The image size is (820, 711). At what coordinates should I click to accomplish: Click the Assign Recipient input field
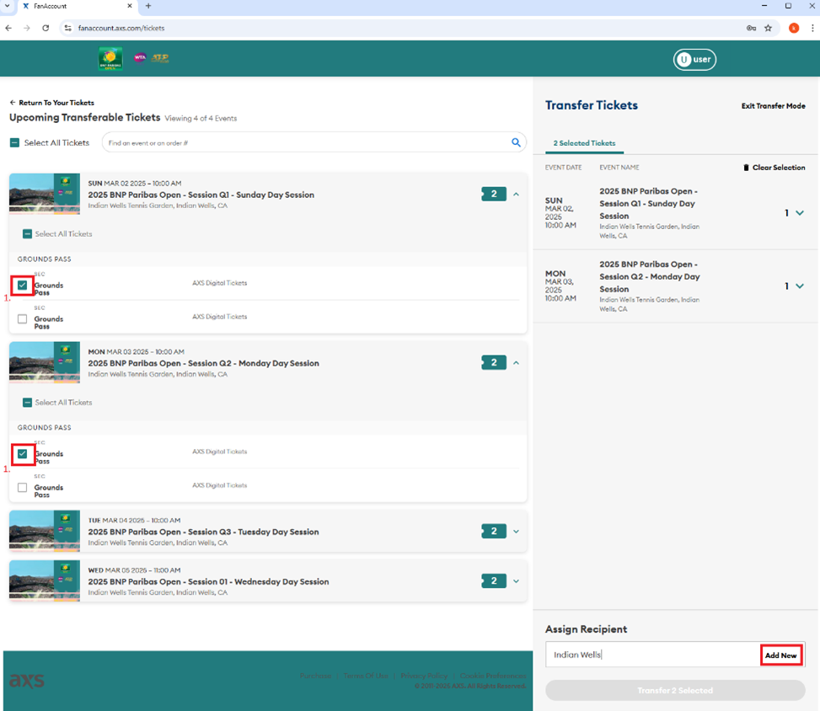click(652, 655)
